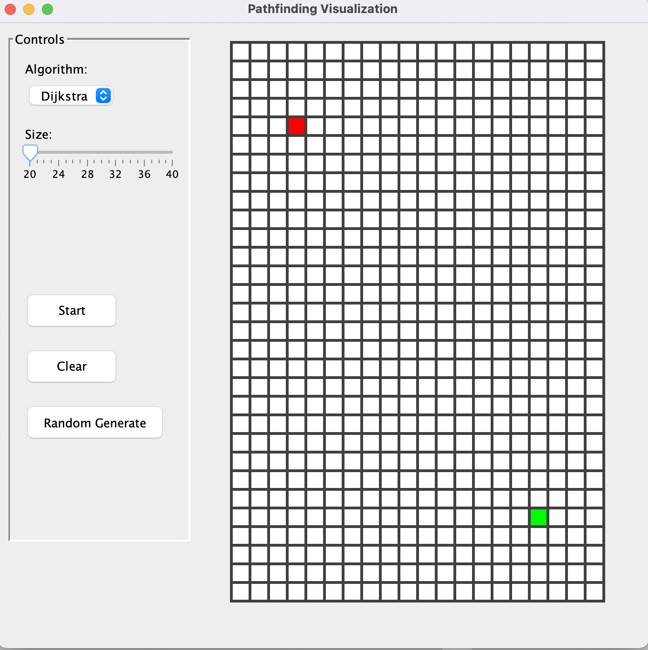Click the Start button
Viewport: 648px width, 650px height.
pyautogui.click(x=71, y=310)
